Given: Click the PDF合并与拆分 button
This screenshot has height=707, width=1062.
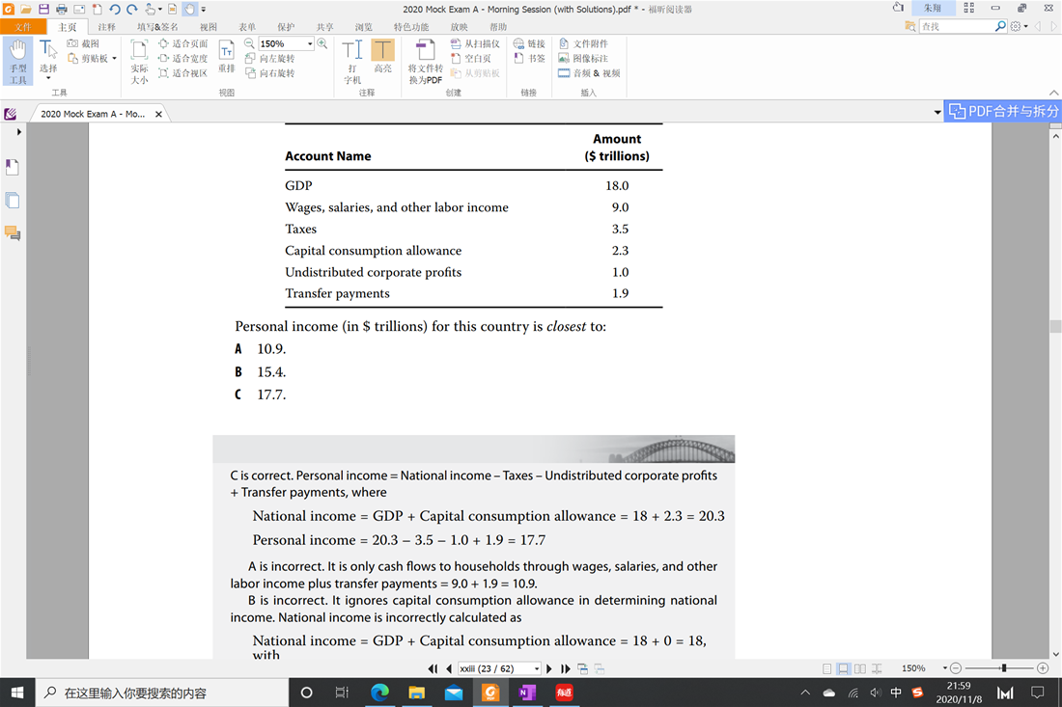Looking at the screenshot, I should pos(1003,111).
